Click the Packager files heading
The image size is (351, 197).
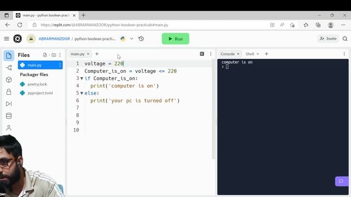pos(34,74)
